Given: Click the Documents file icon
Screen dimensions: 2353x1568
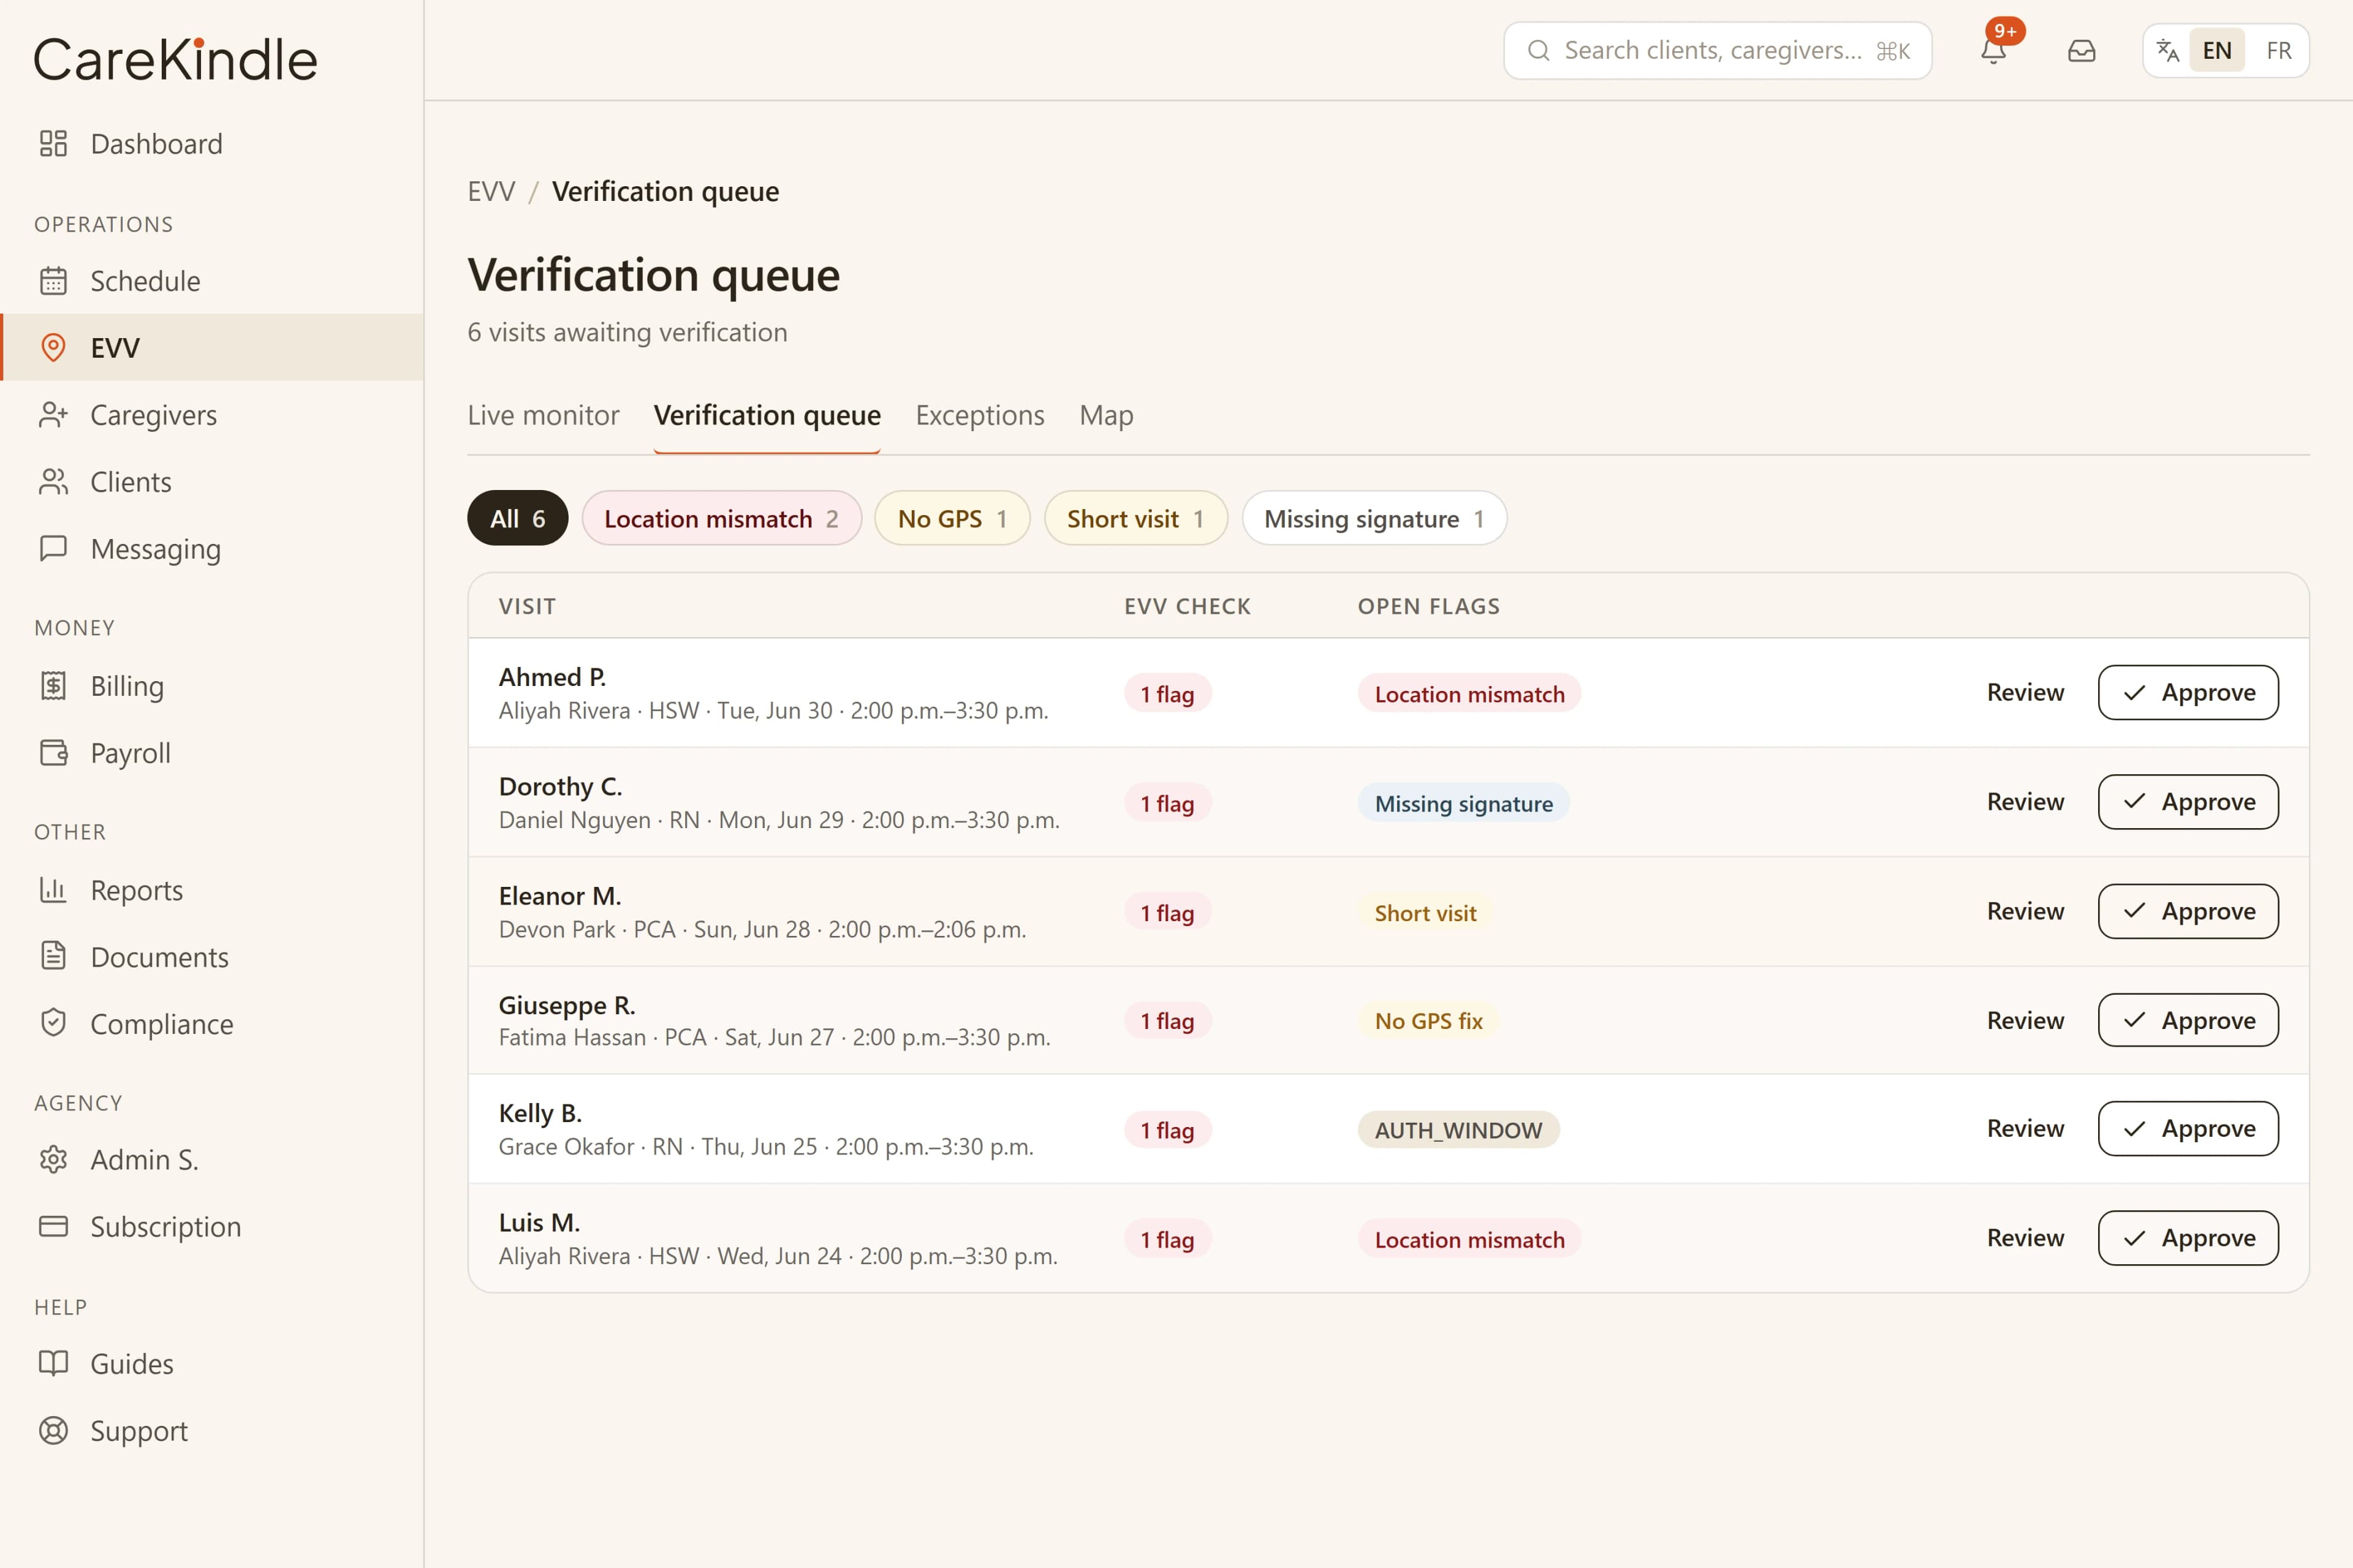Looking at the screenshot, I should coord(53,957).
